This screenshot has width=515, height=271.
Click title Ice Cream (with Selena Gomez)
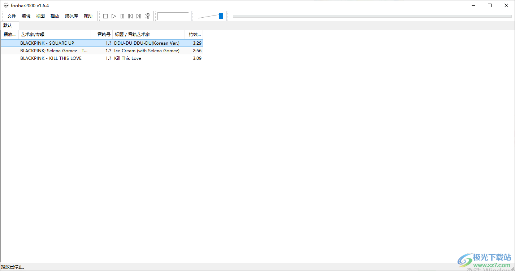click(x=147, y=51)
